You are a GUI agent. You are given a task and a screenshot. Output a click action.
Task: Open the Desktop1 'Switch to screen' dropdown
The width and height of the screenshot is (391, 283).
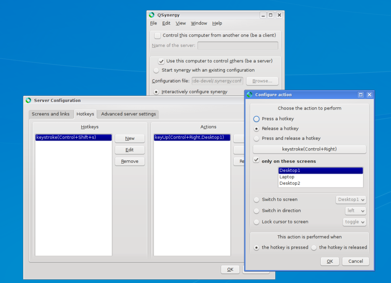point(351,200)
